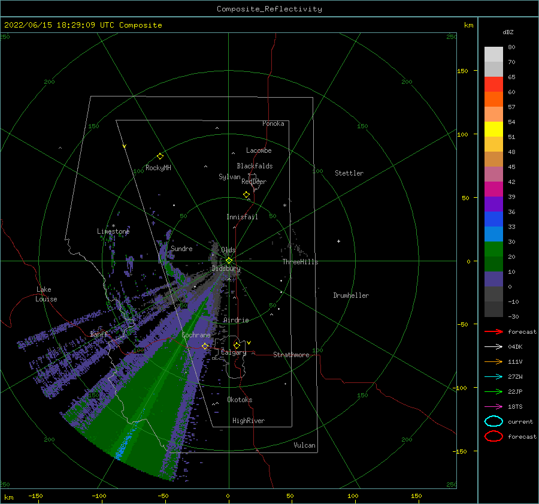This screenshot has width=539, height=504.
Task: Click the Blackfalds city label
Action: coord(255,166)
